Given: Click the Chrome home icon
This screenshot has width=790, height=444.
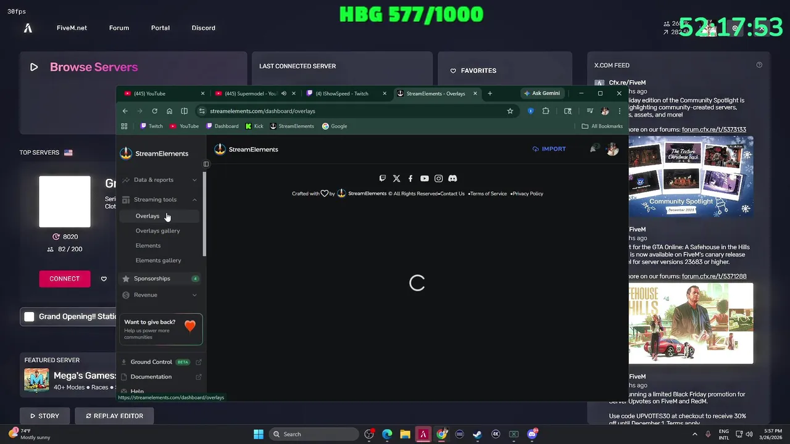Looking at the screenshot, I should (169, 111).
